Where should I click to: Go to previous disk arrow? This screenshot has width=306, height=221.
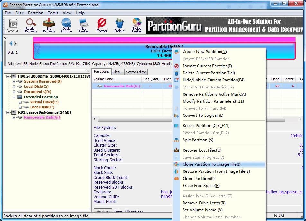pos(11,43)
